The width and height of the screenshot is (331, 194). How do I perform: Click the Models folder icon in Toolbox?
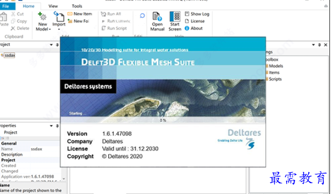[267, 66]
